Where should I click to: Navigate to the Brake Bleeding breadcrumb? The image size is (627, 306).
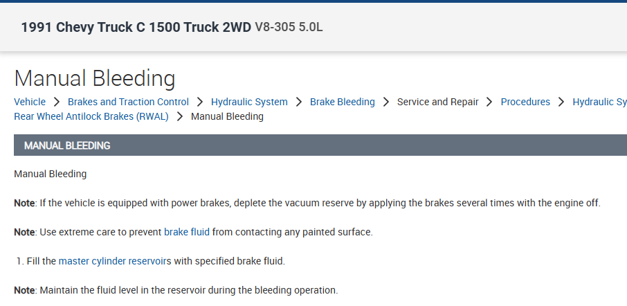point(342,102)
